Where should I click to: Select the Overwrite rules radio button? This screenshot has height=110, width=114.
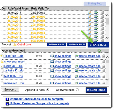coord(77,90)
